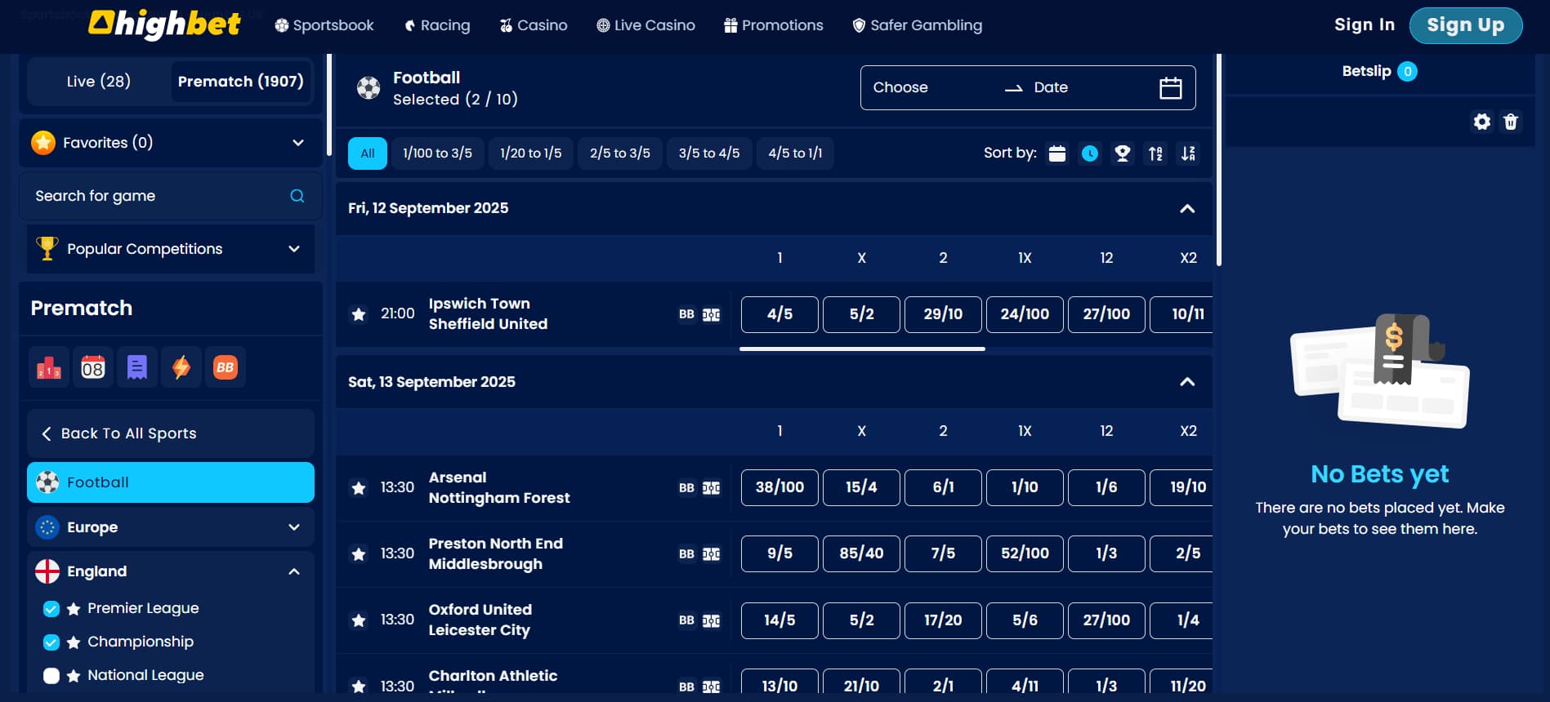Open statistics icon for Ipswich Town match
The width and height of the screenshot is (1550, 702).
point(712,314)
